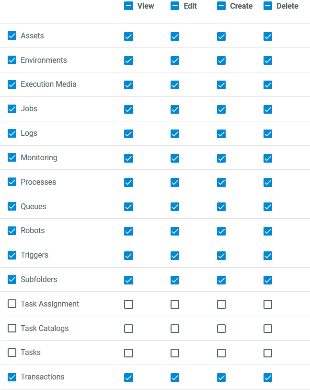
Task: Uncheck Edit permission for Execution Media
Action: point(175,85)
